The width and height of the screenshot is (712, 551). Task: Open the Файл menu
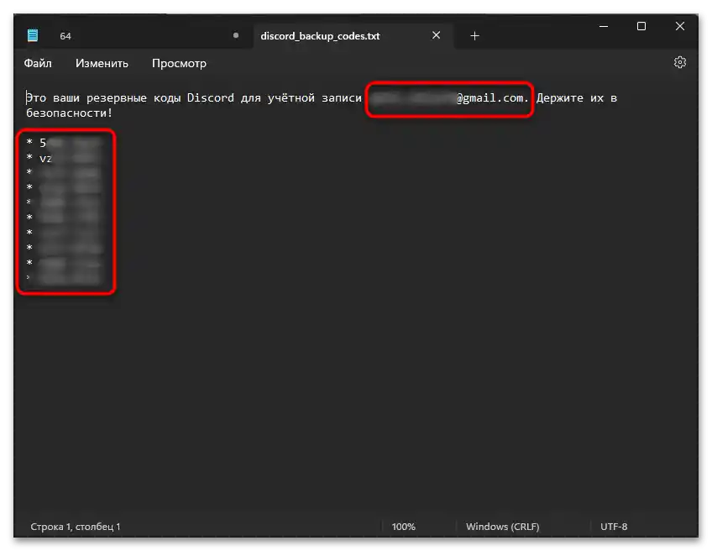(x=38, y=63)
